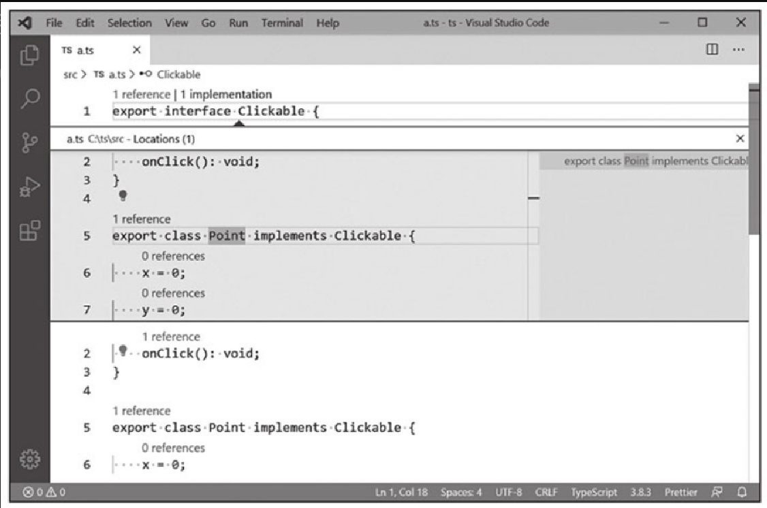Click '1 reference' CodeLens above peek line 5
The height and width of the screenshot is (508, 767).
click(x=141, y=219)
